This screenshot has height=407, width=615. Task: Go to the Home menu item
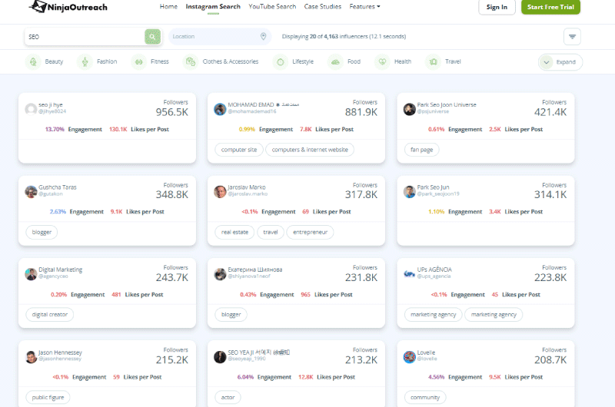[168, 7]
